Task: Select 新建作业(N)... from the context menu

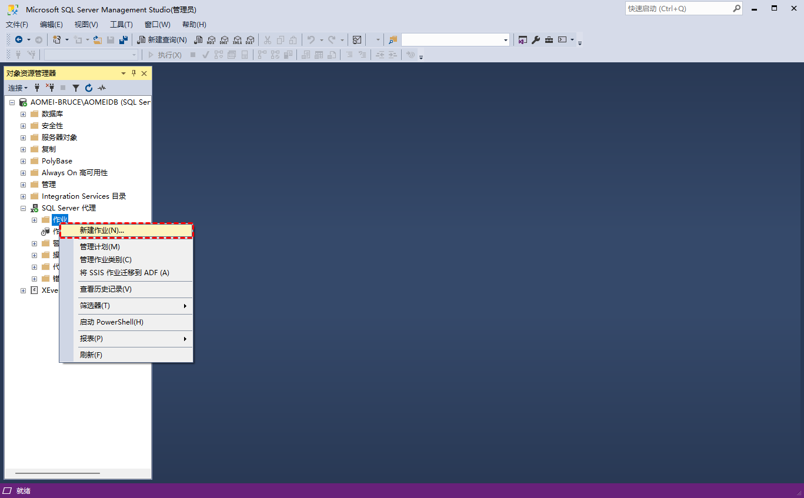Action: point(102,230)
